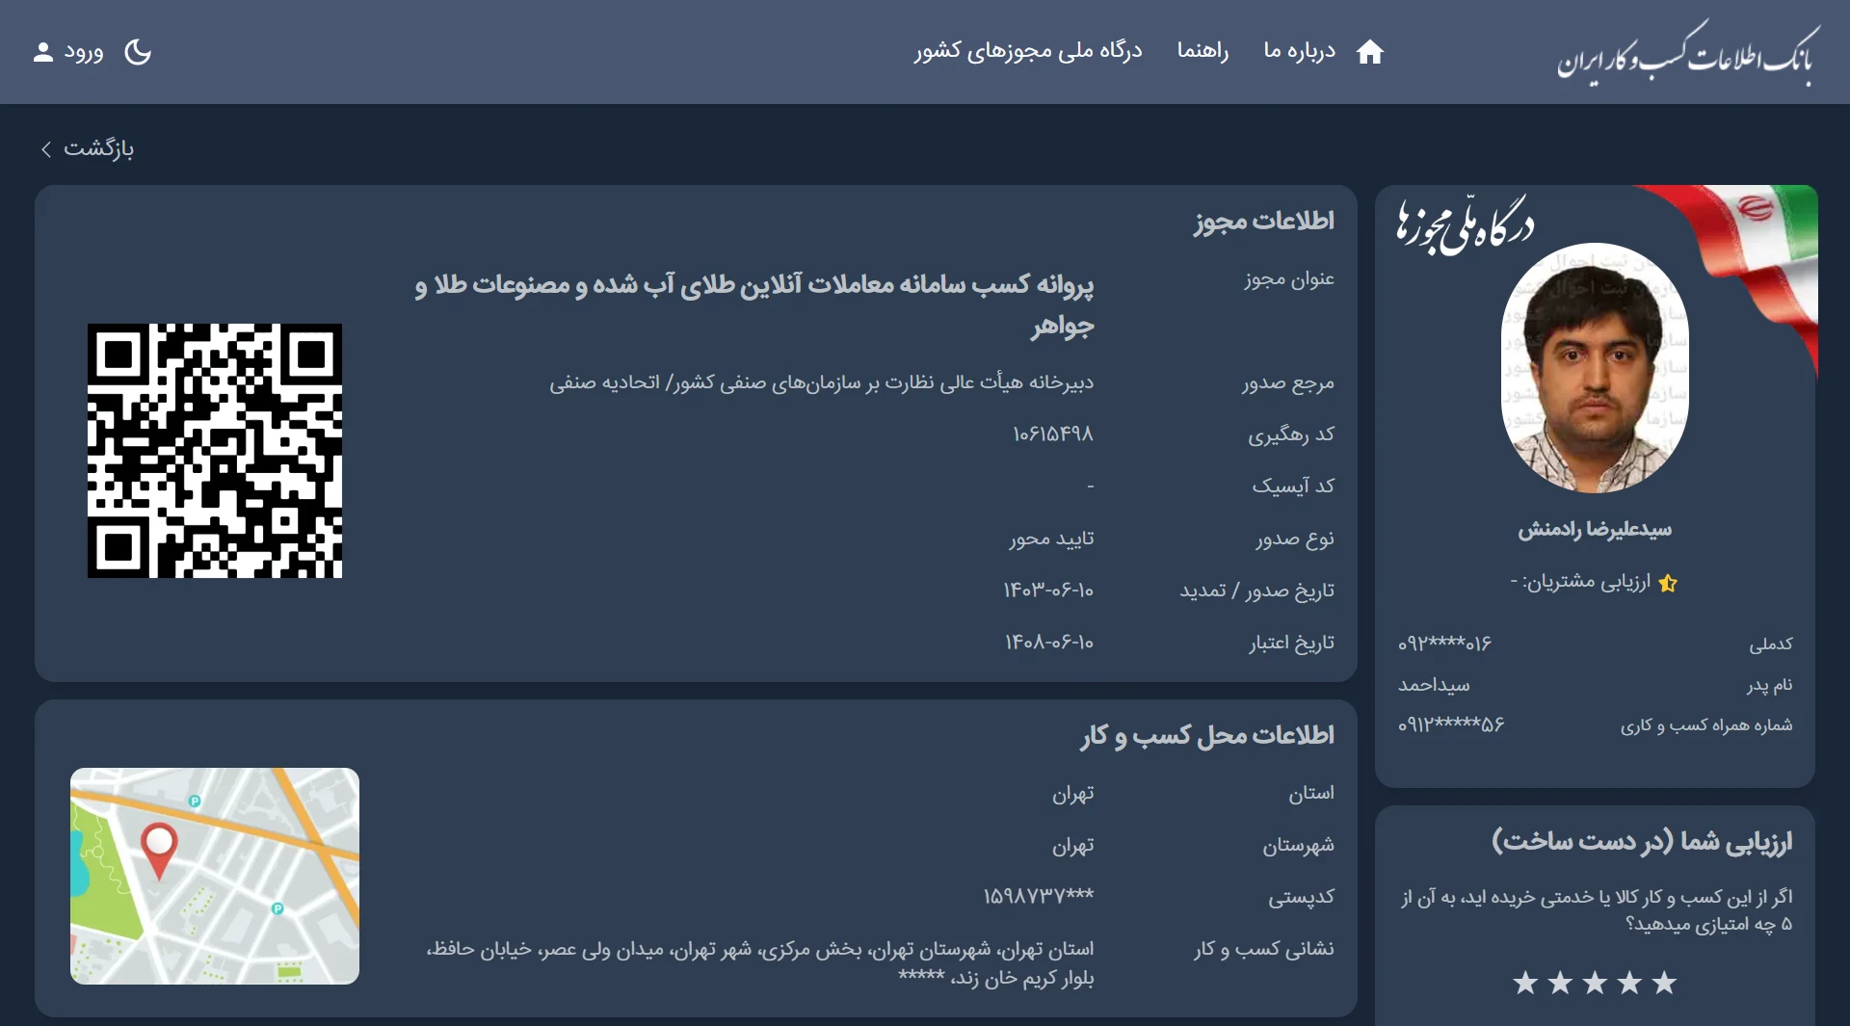Click ارزیابی شما (در دست ساخت) heading
The width and height of the screenshot is (1850, 1026).
coord(1642,841)
